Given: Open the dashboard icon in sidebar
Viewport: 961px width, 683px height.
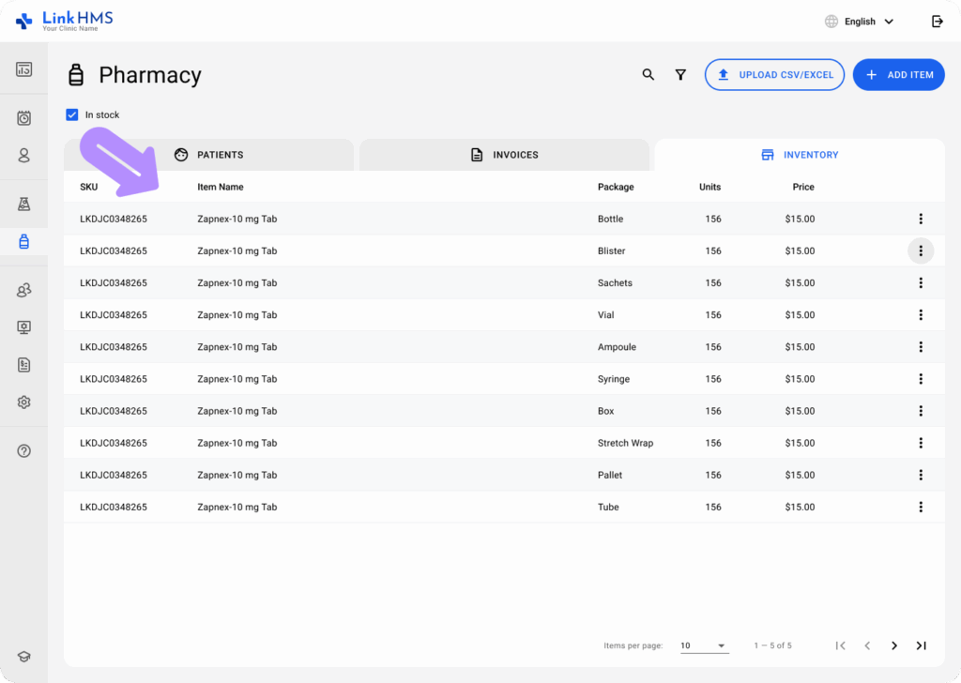Looking at the screenshot, I should (x=23, y=69).
